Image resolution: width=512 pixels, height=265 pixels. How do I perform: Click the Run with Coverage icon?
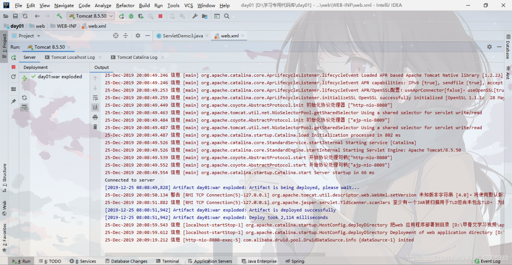(x=141, y=16)
